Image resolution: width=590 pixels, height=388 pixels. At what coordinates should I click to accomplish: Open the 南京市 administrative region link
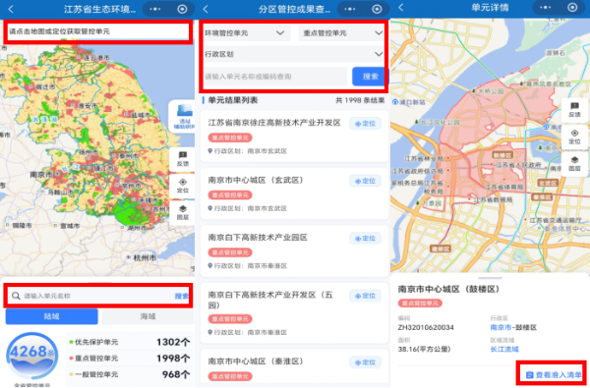pos(501,327)
